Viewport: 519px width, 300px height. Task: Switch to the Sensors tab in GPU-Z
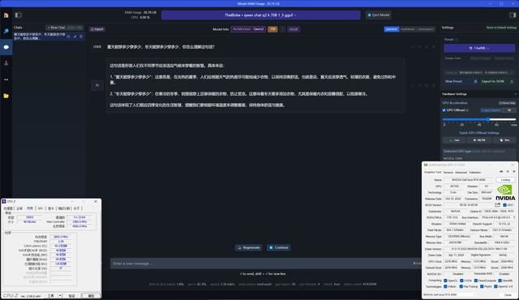448,173
